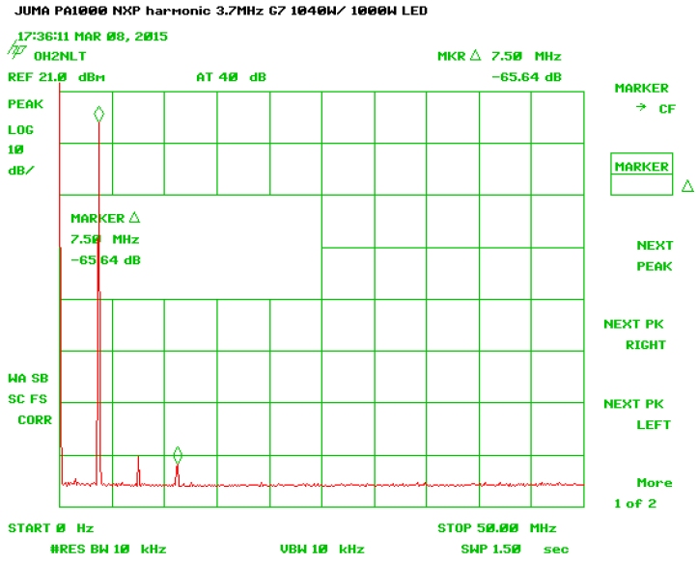Click the delta symbol in the on-graph MARKER box
The width and height of the screenshot is (698, 563).
point(134,218)
